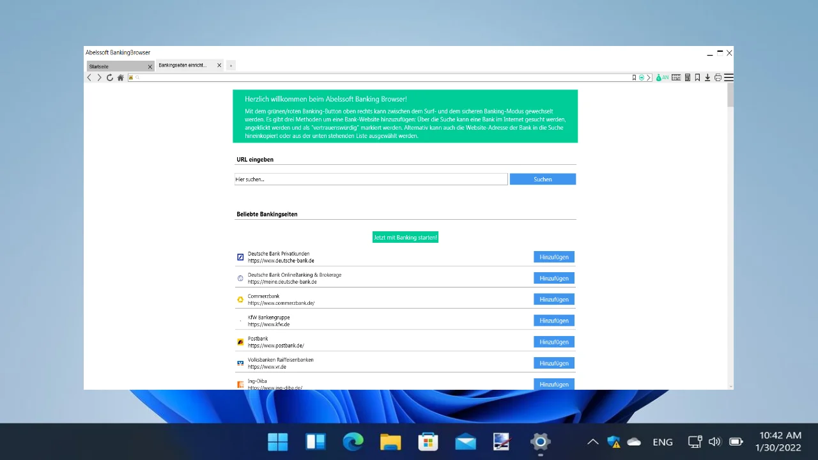Open the on-screen keyboard icon
The height and width of the screenshot is (460, 818).
click(x=676, y=77)
